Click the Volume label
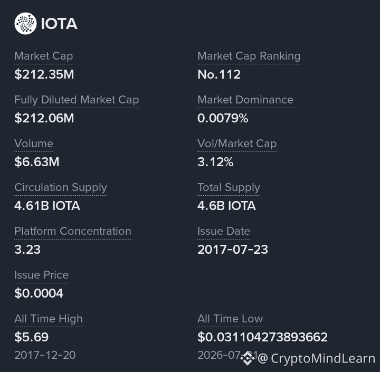The height and width of the screenshot is (372, 380). click(34, 144)
